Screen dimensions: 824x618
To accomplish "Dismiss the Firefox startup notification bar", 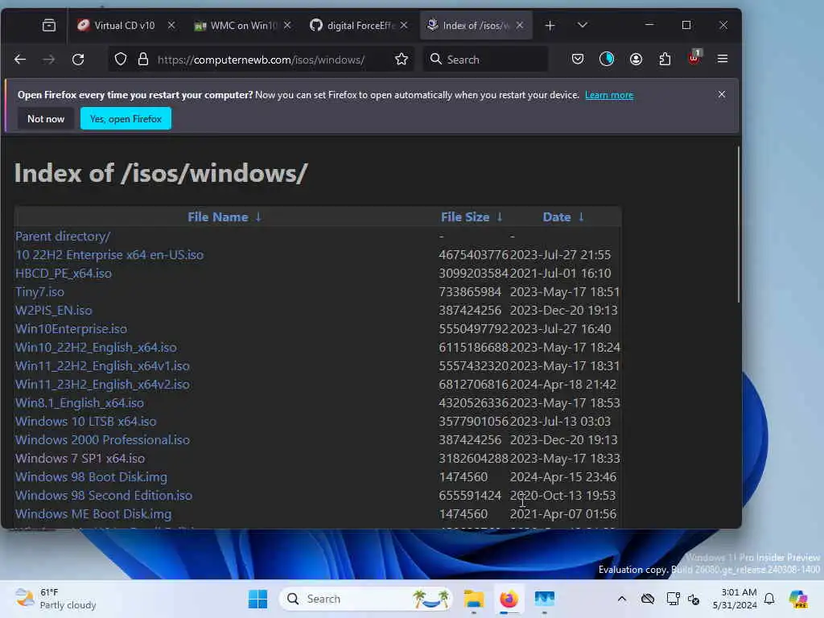I will pos(722,94).
